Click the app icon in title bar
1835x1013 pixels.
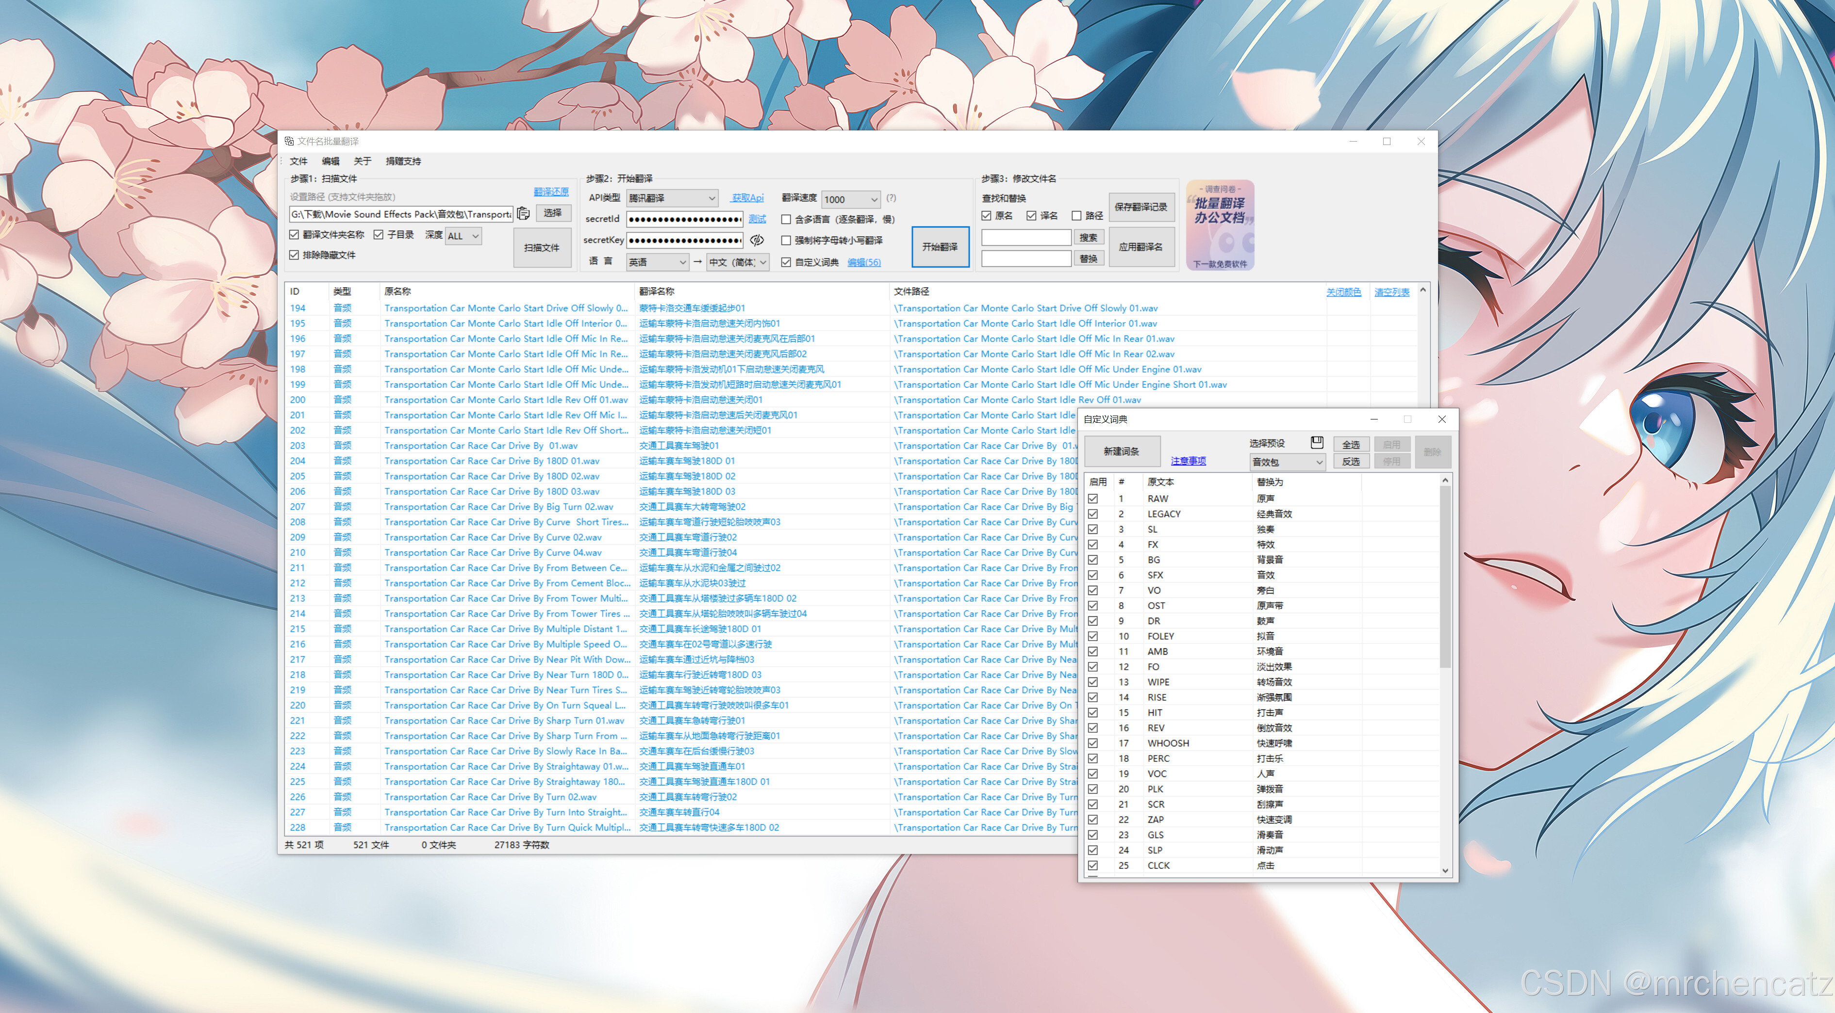pyautogui.click(x=289, y=141)
